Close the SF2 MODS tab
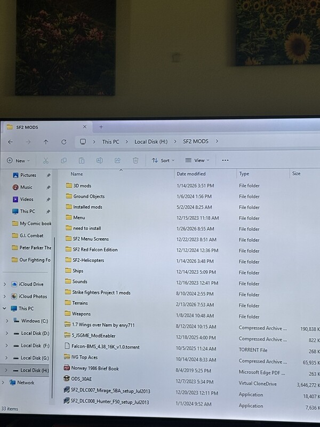Viewport: 320px width, 427px height. [x=85, y=127]
